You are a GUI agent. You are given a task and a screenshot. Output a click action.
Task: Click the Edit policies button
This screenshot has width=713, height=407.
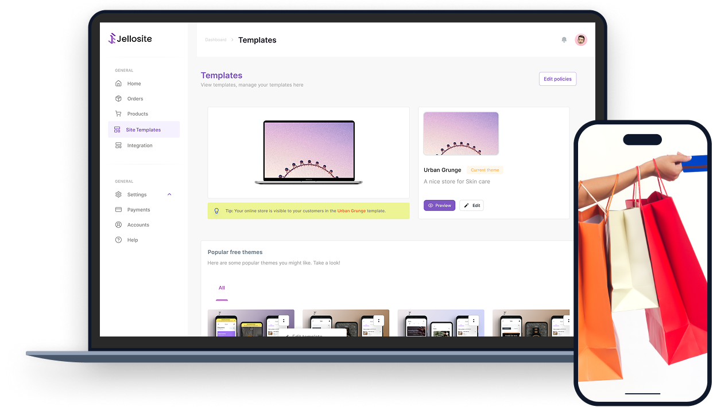pos(557,79)
